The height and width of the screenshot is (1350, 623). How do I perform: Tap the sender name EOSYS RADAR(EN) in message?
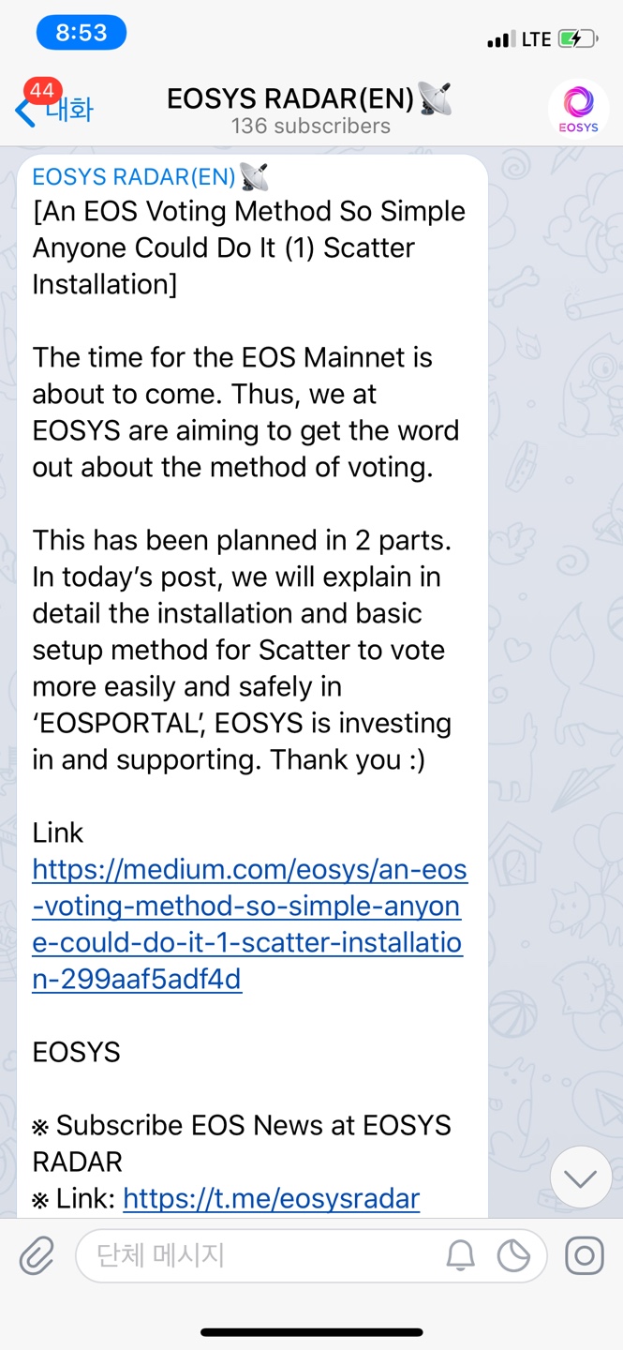click(x=133, y=176)
